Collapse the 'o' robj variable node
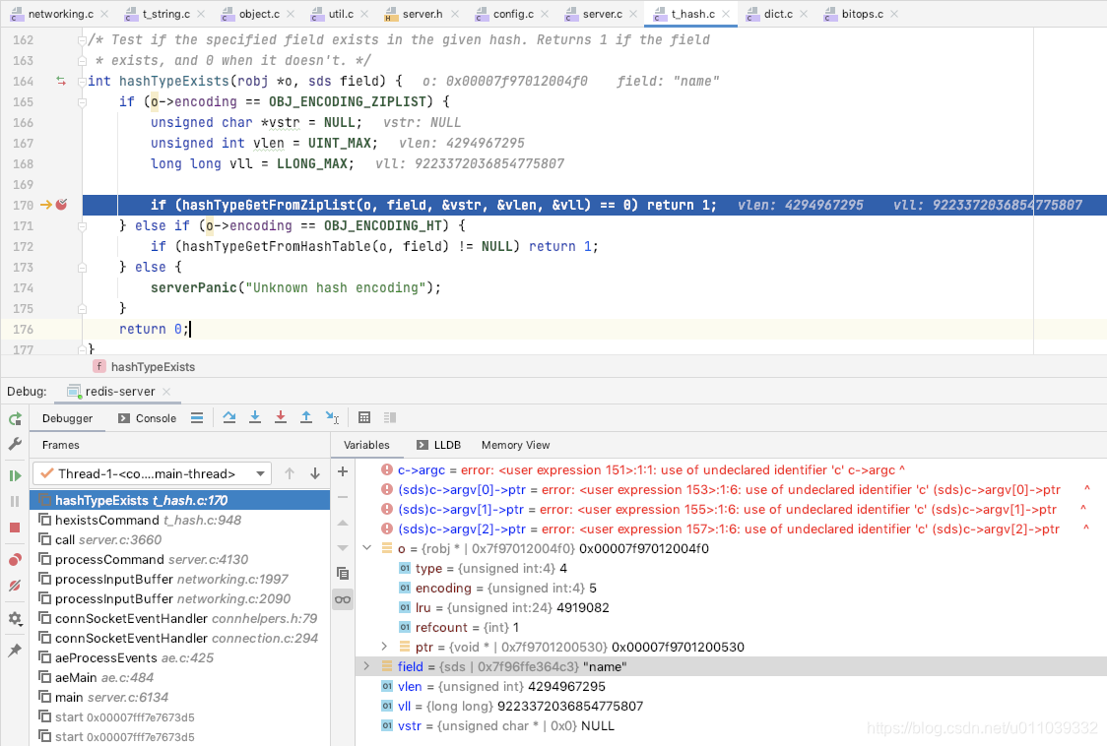Viewport: 1107px width, 746px height. [366, 548]
